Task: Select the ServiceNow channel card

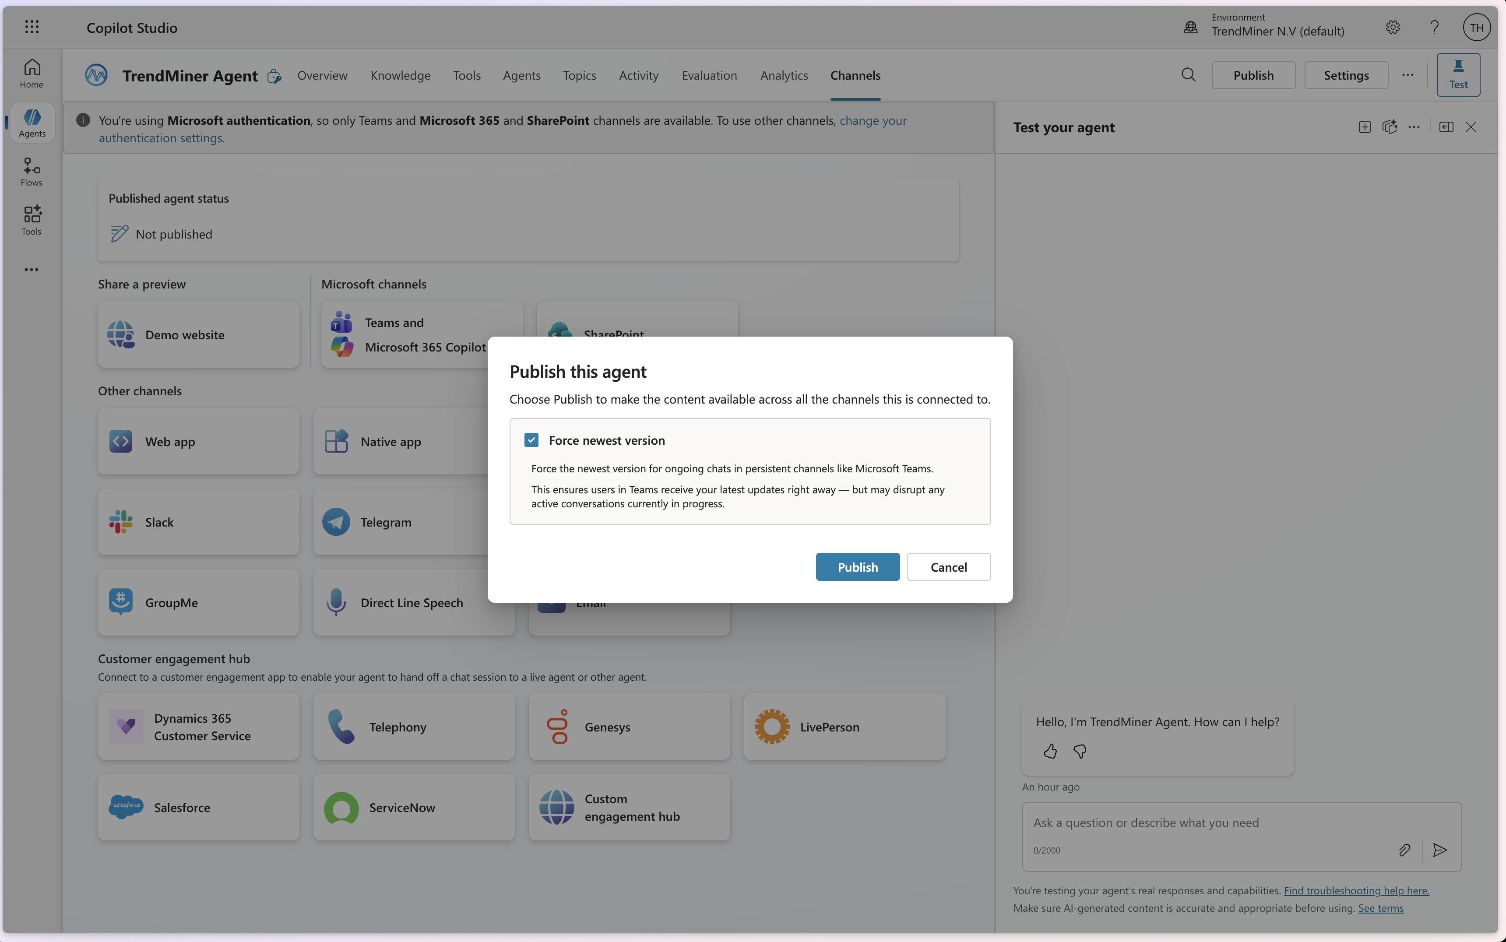Action: coord(414,808)
